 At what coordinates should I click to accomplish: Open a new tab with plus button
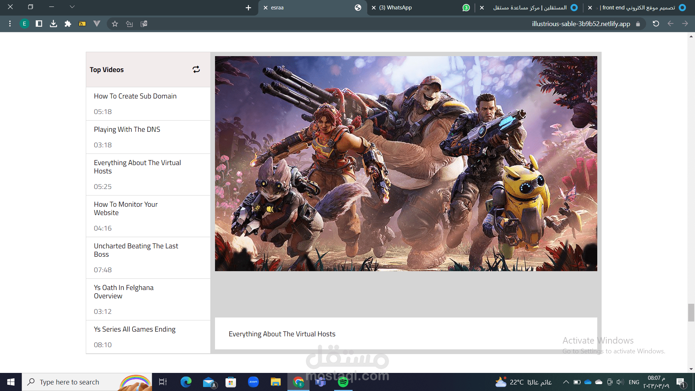248,8
